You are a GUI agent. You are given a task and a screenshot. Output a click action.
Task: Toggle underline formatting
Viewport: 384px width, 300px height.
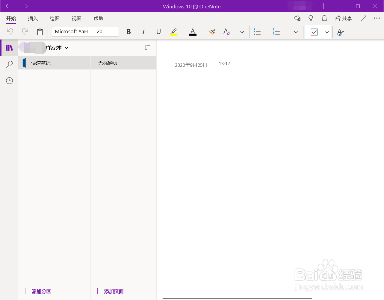coord(158,32)
